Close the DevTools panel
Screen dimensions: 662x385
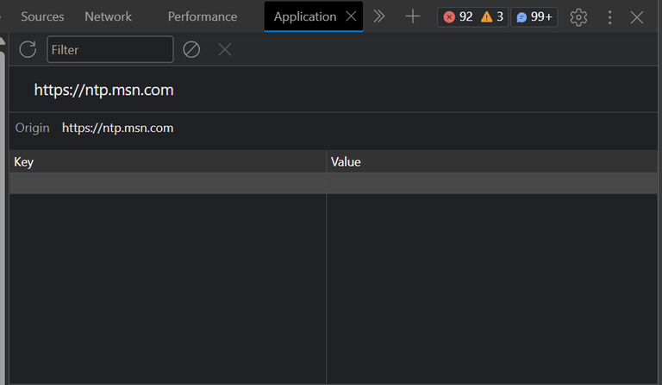pyautogui.click(x=637, y=16)
